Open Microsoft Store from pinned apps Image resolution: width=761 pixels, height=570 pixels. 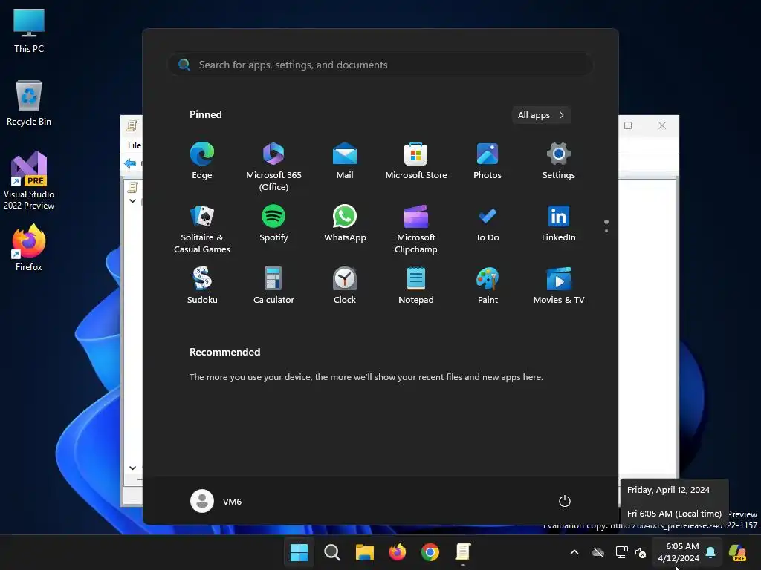point(416,161)
